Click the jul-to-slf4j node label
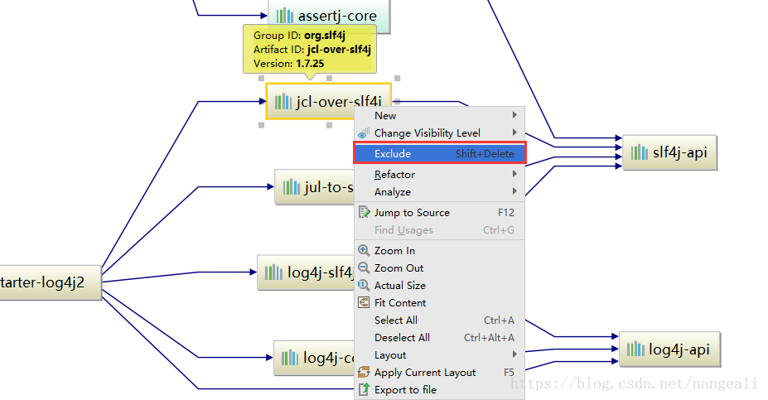The height and width of the screenshot is (400, 768). pyautogui.click(x=329, y=187)
